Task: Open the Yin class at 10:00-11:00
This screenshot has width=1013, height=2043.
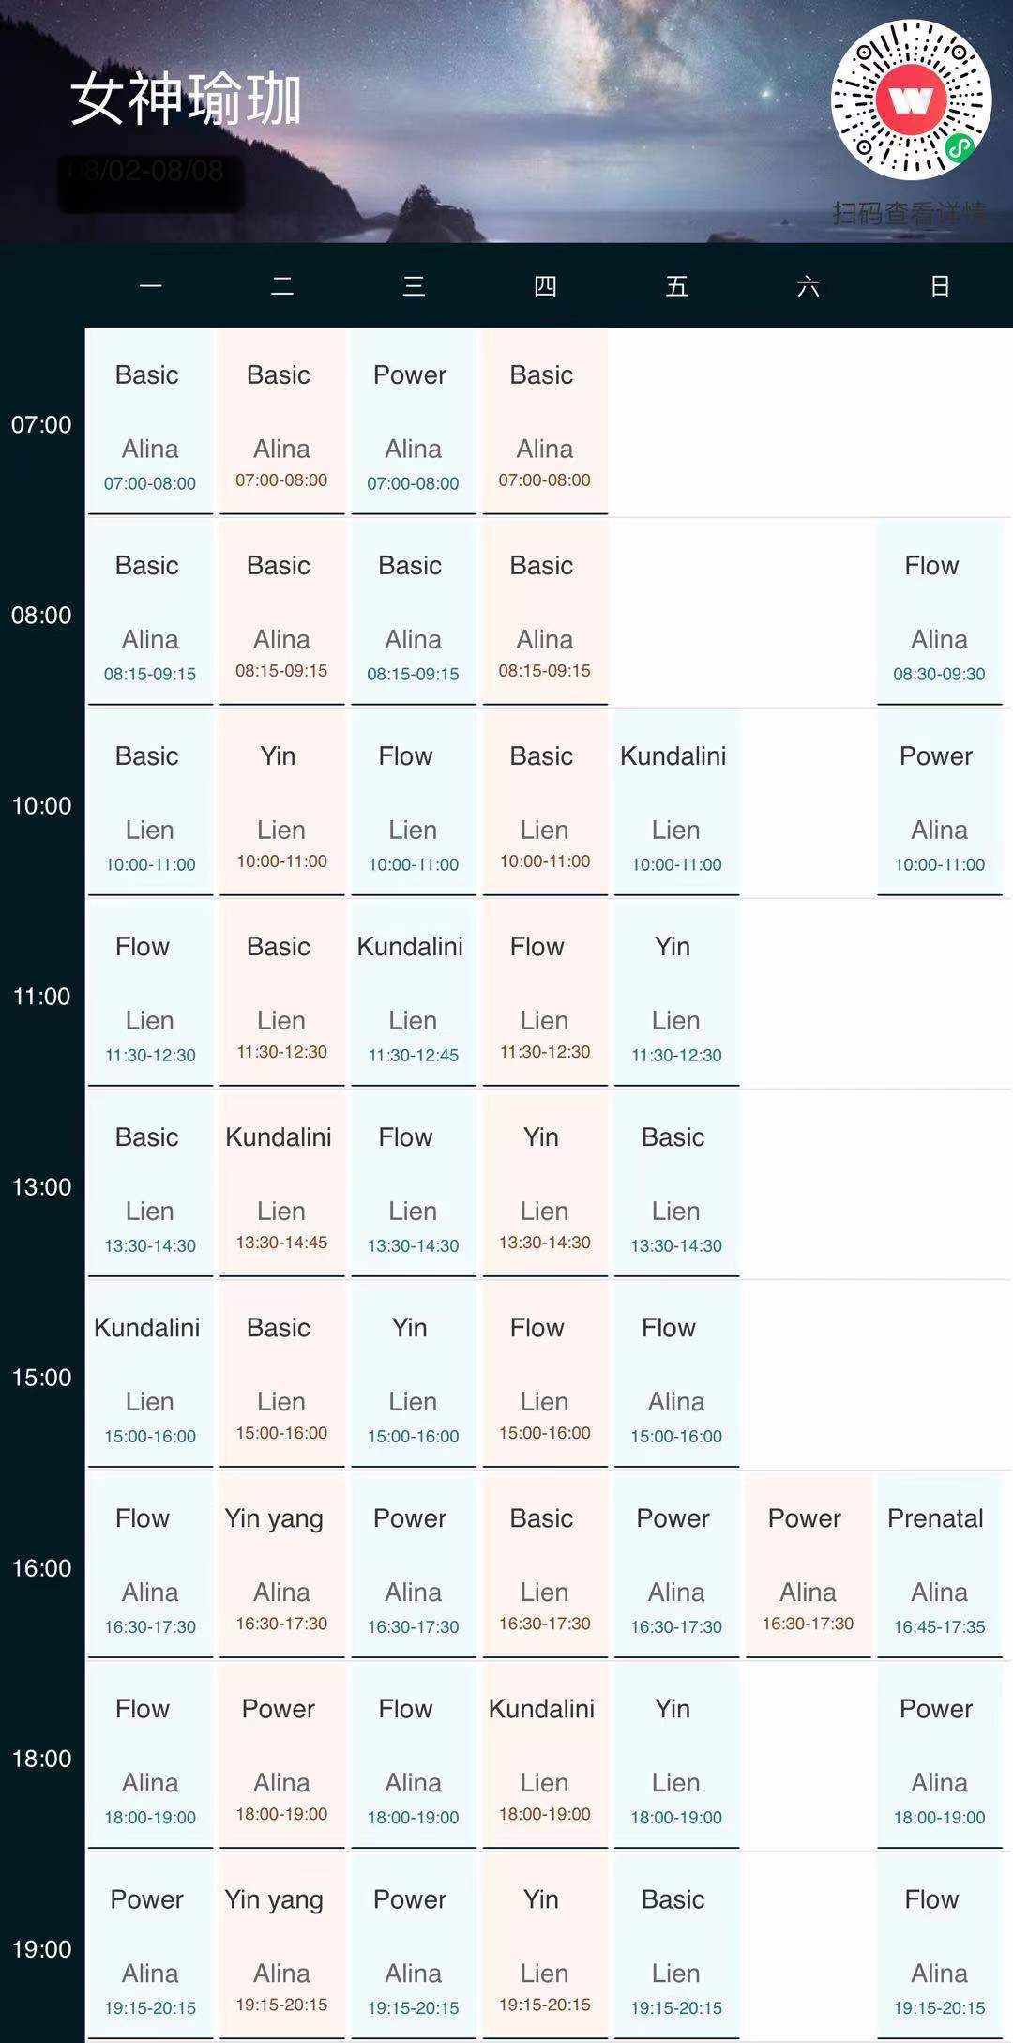Action: pos(281,802)
